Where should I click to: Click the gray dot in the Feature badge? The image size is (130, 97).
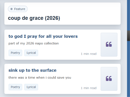point(12,9)
